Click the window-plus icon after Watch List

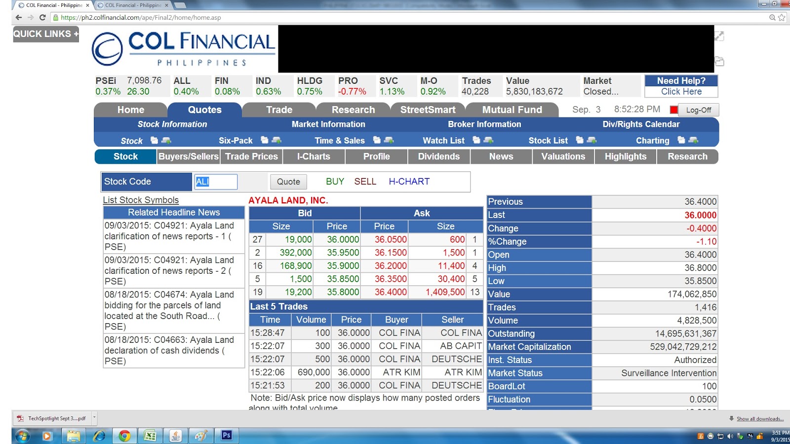pyautogui.click(x=488, y=141)
